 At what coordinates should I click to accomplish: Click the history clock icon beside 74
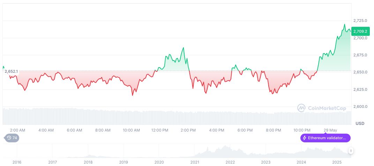coord(9,138)
